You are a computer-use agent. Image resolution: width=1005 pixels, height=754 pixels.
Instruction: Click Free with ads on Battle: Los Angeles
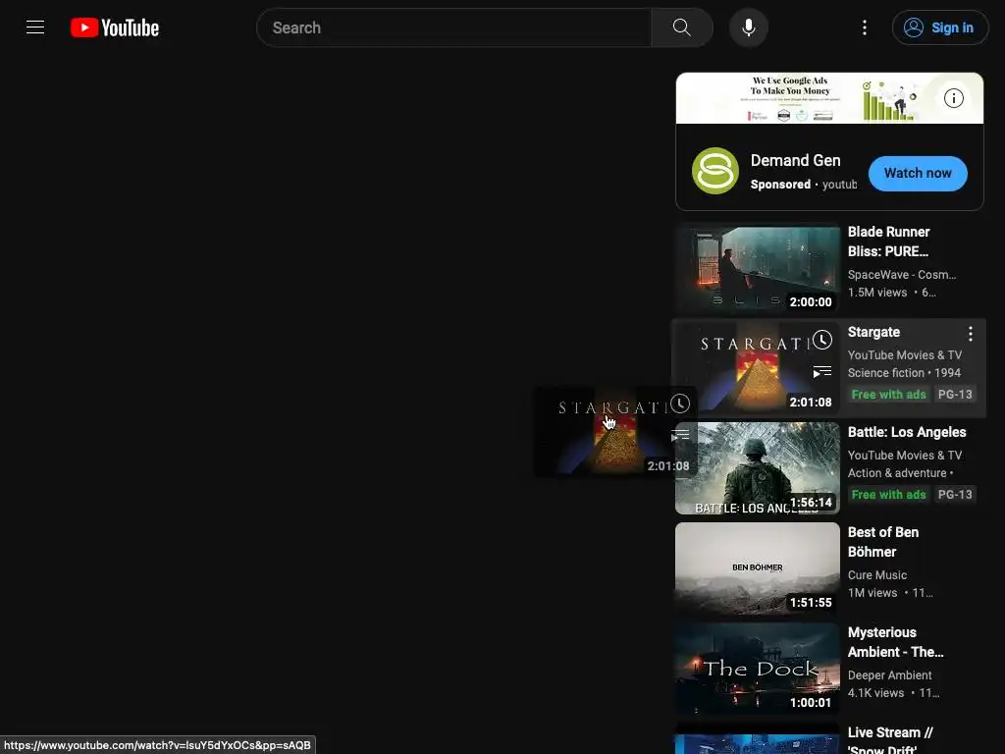click(888, 495)
